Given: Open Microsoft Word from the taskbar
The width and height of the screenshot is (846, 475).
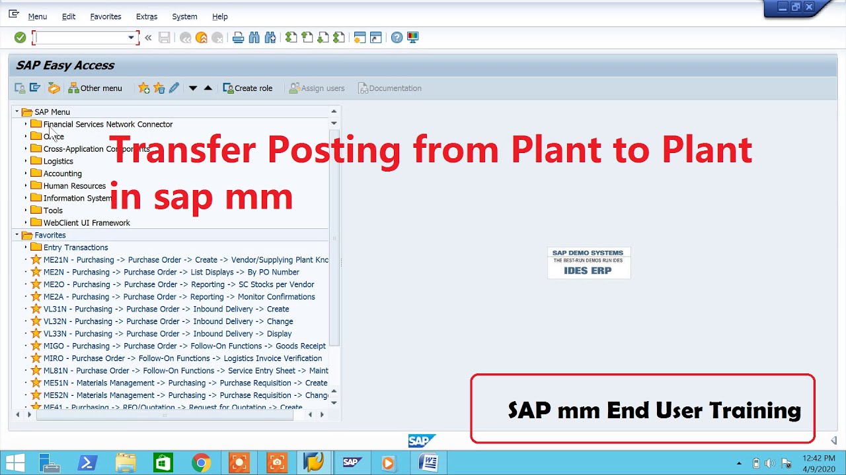Looking at the screenshot, I should (x=428, y=462).
